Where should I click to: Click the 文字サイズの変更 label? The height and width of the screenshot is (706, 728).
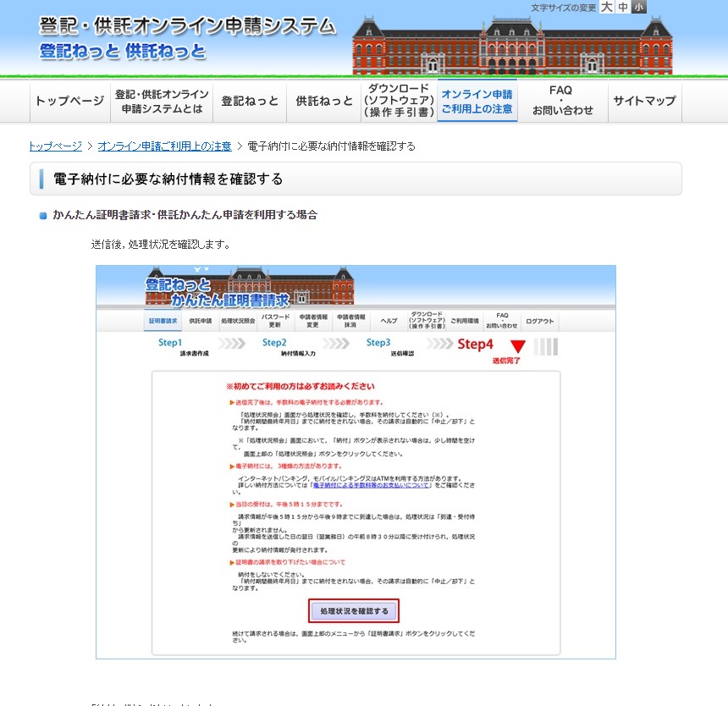point(564,8)
